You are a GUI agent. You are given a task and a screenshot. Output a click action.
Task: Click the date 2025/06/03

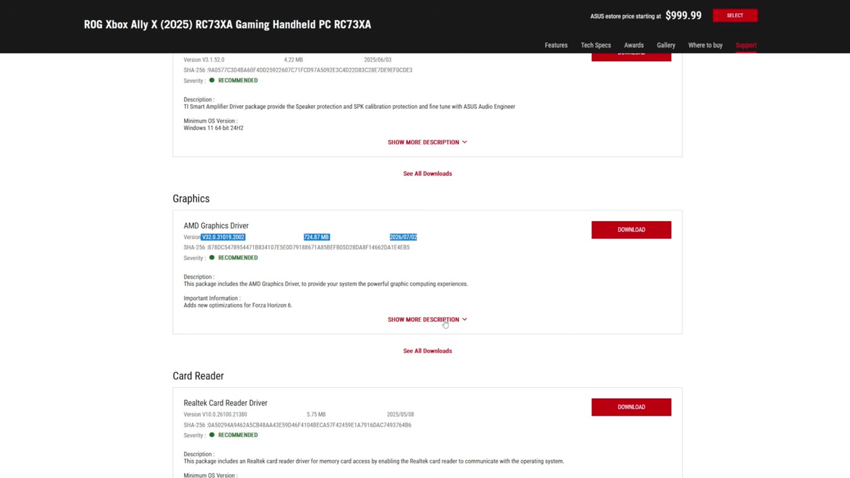click(377, 60)
